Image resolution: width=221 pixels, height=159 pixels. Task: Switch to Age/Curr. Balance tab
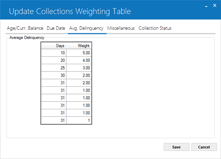pyautogui.click(x=25, y=28)
